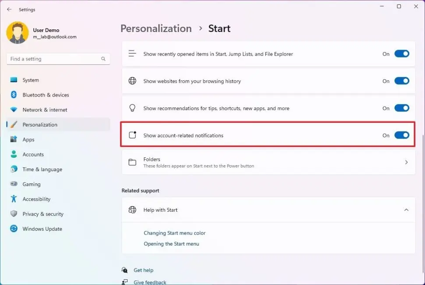Open the Folders settings chevron
The width and height of the screenshot is (425, 285).
click(x=406, y=162)
